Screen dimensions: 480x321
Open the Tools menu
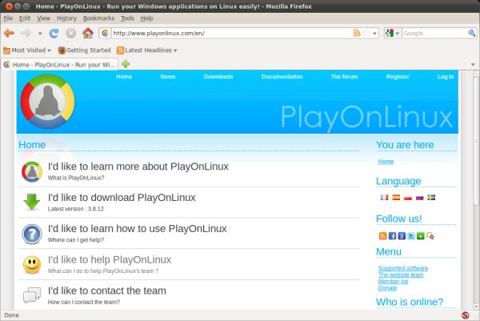pyautogui.click(x=127, y=18)
